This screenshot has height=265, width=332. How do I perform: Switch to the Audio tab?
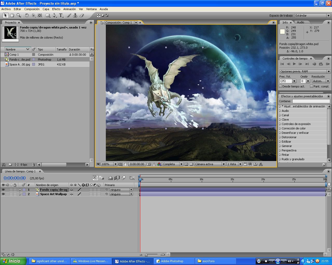[300, 22]
